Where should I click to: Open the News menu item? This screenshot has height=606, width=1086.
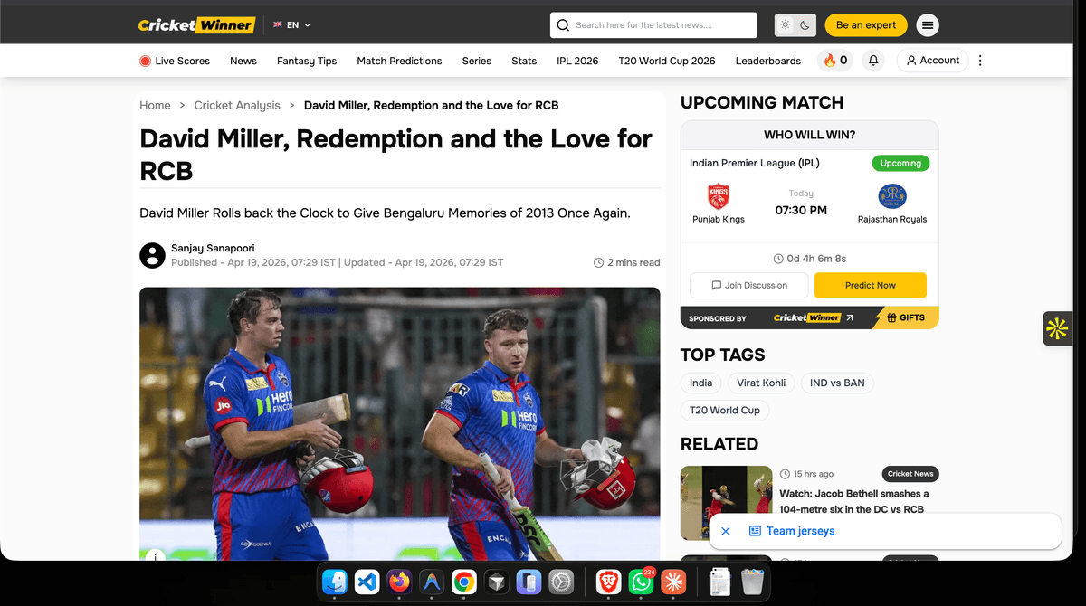243,61
